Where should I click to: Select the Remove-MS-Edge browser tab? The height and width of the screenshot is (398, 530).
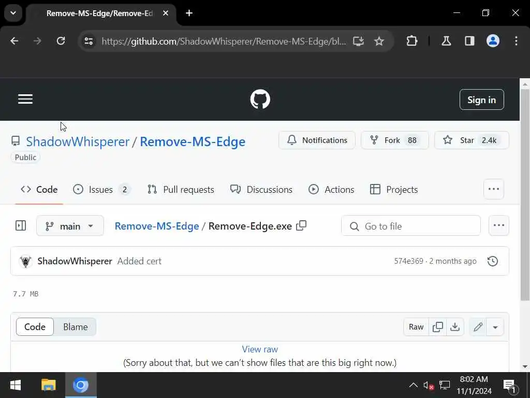tap(100, 13)
